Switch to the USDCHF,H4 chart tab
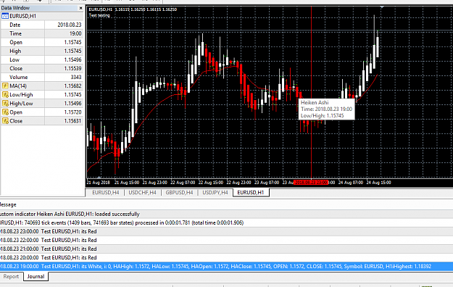 point(142,193)
